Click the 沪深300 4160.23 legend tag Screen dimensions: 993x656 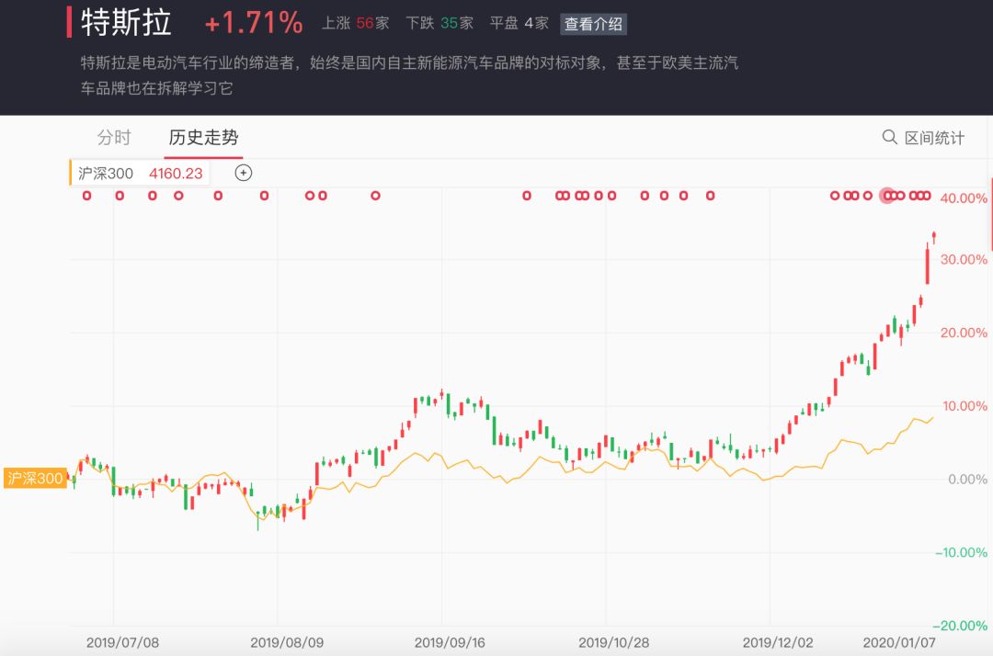pos(140,173)
